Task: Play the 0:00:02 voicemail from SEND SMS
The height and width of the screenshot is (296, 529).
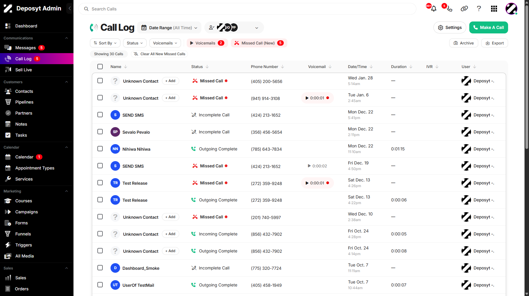Action: coord(317,166)
